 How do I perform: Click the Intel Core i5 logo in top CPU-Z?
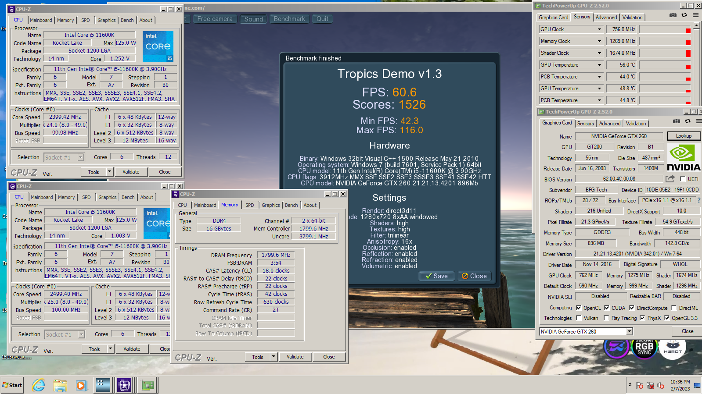point(158,46)
